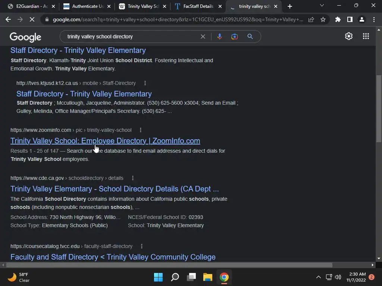Open the clock showing 2:30 AM
Viewport: 382px width, 286px height.
[x=356, y=277]
